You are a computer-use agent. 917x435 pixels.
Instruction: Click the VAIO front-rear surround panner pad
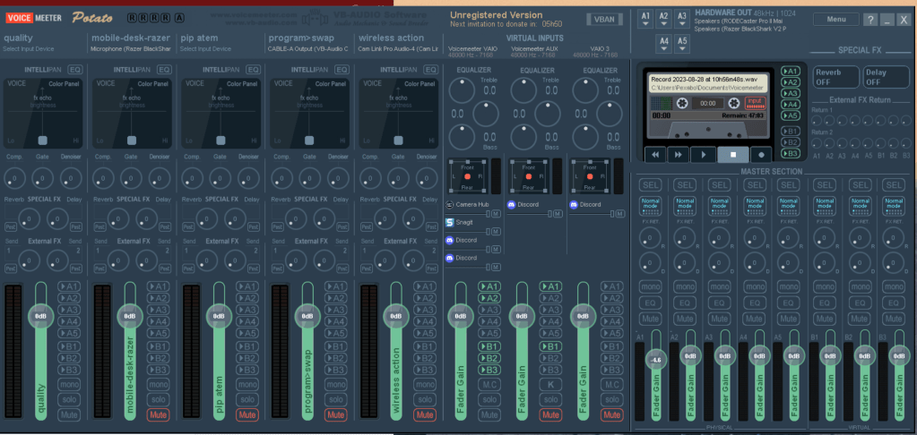467,176
